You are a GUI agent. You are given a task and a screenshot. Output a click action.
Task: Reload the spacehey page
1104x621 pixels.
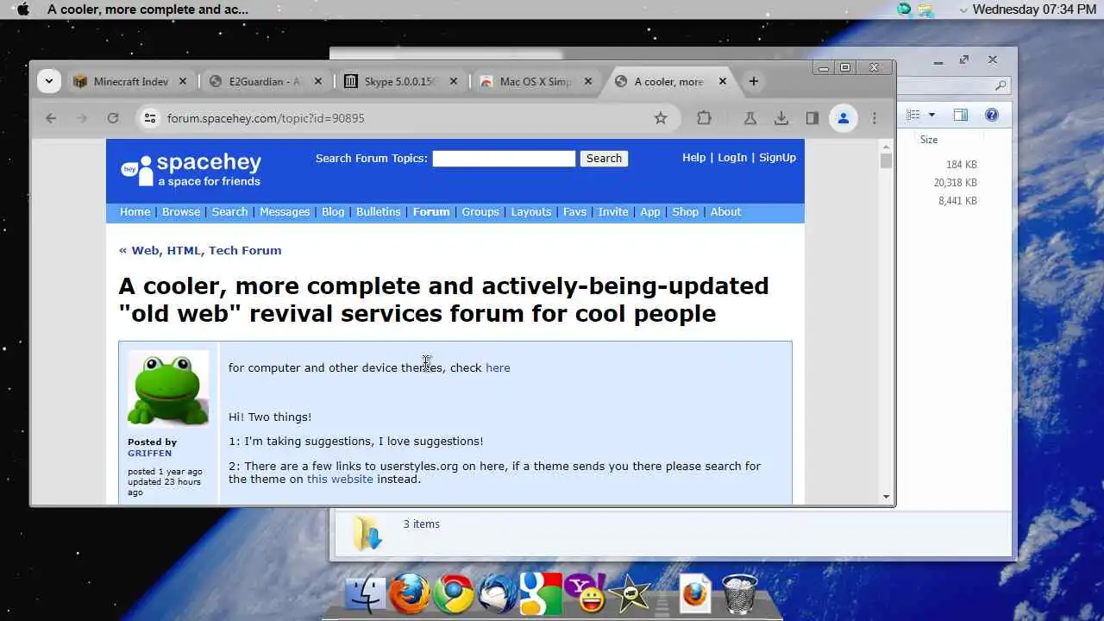point(113,118)
